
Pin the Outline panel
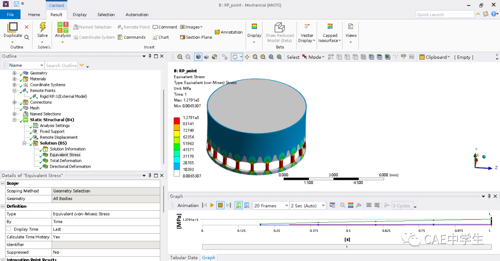point(150,56)
